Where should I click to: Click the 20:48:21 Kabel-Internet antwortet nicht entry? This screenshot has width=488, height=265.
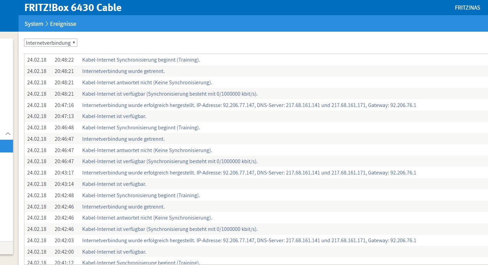click(x=147, y=83)
